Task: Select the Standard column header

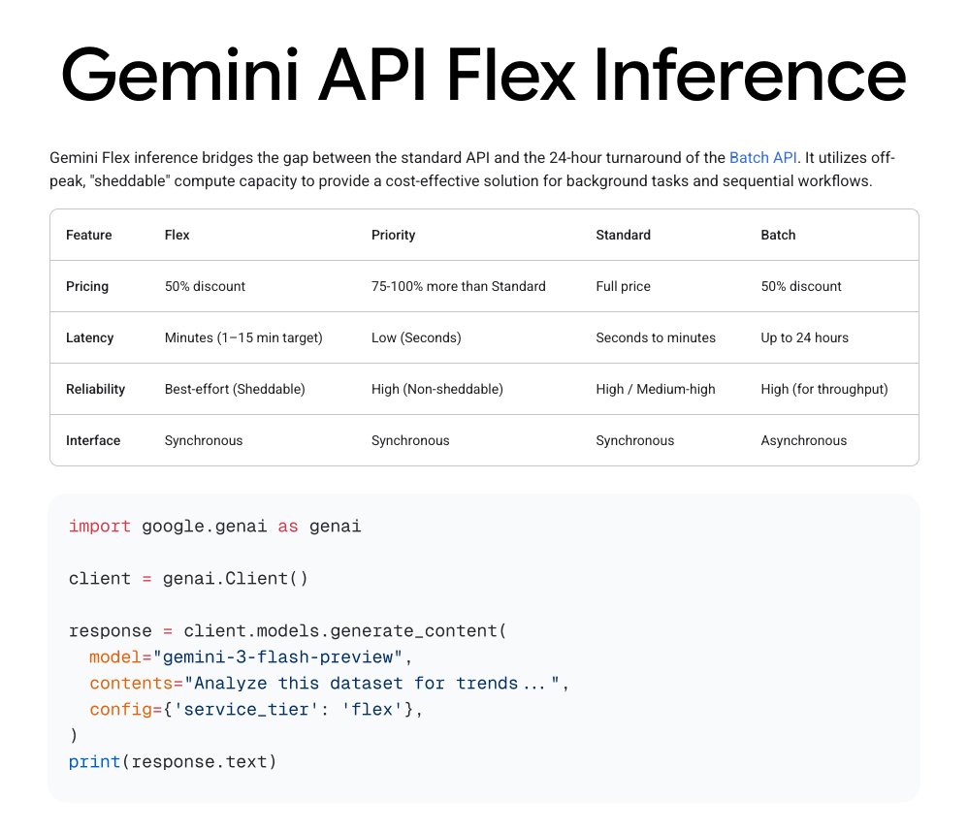Action: [623, 236]
